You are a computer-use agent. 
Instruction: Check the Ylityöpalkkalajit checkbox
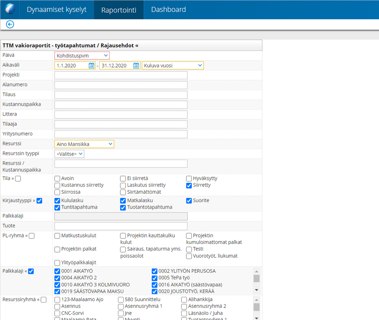57,263
